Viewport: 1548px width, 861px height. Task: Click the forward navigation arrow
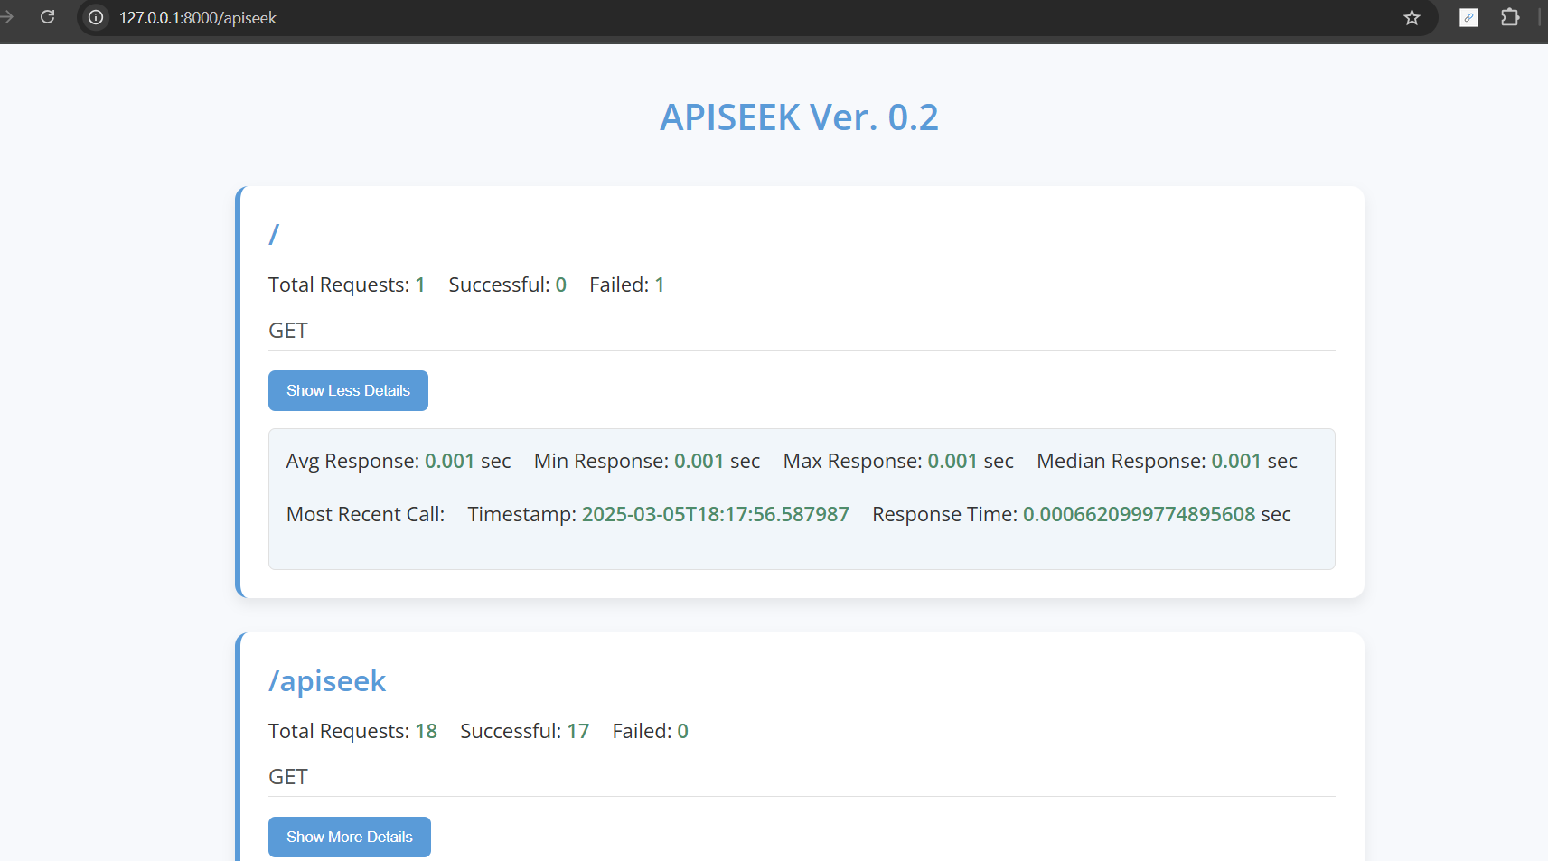(x=6, y=17)
